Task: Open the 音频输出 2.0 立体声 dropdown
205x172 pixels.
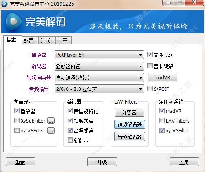Action: 99,89
